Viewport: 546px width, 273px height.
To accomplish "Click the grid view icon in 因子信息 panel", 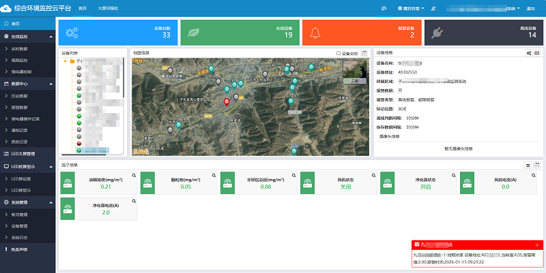I will [536, 165].
